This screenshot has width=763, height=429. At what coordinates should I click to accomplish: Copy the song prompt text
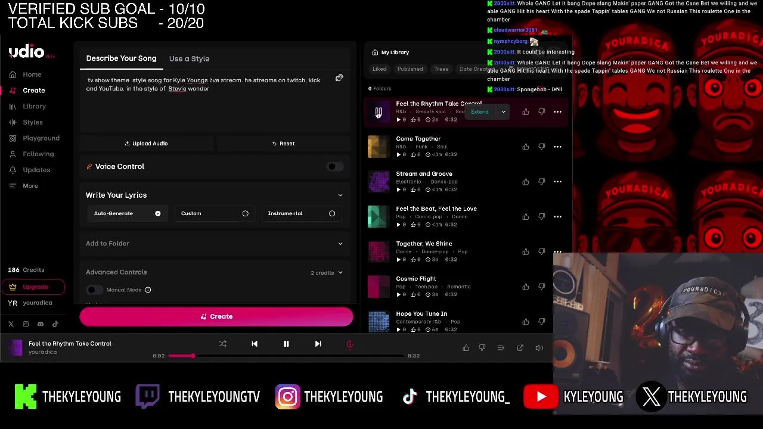[x=339, y=78]
